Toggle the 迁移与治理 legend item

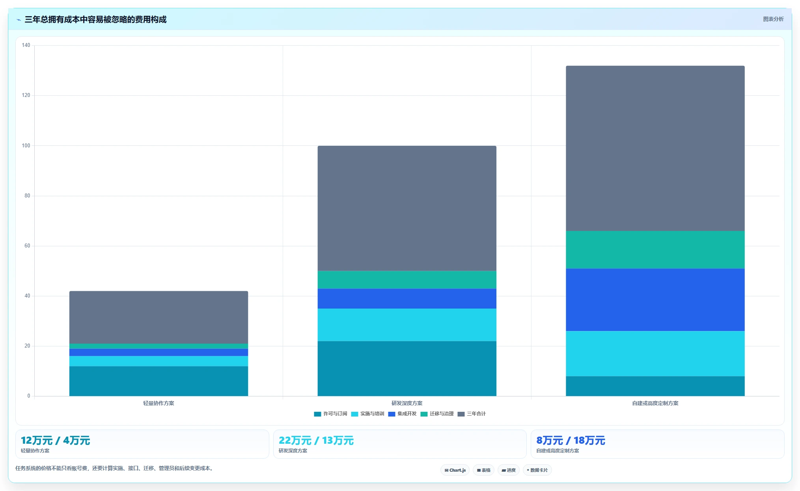[437, 414]
